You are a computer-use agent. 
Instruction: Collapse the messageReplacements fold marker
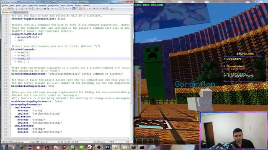10,105
